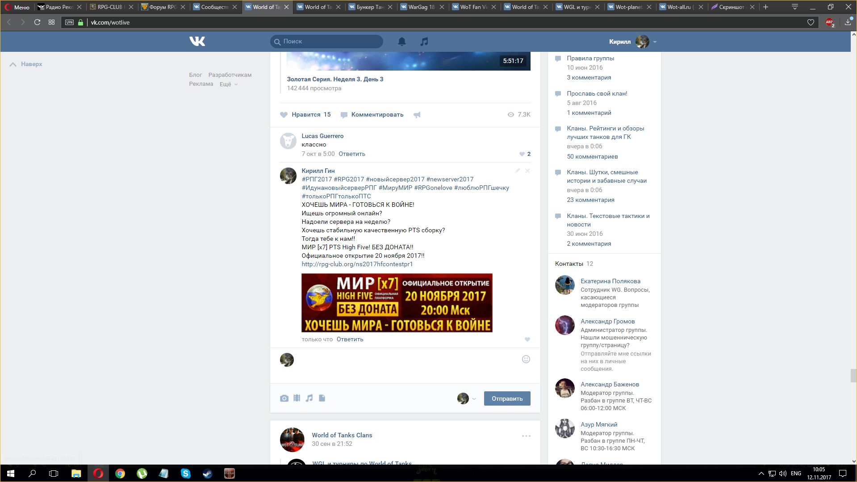Reply to Lucas Guerrero with Ответить
The width and height of the screenshot is (857, 482).
tap(352, 154)
